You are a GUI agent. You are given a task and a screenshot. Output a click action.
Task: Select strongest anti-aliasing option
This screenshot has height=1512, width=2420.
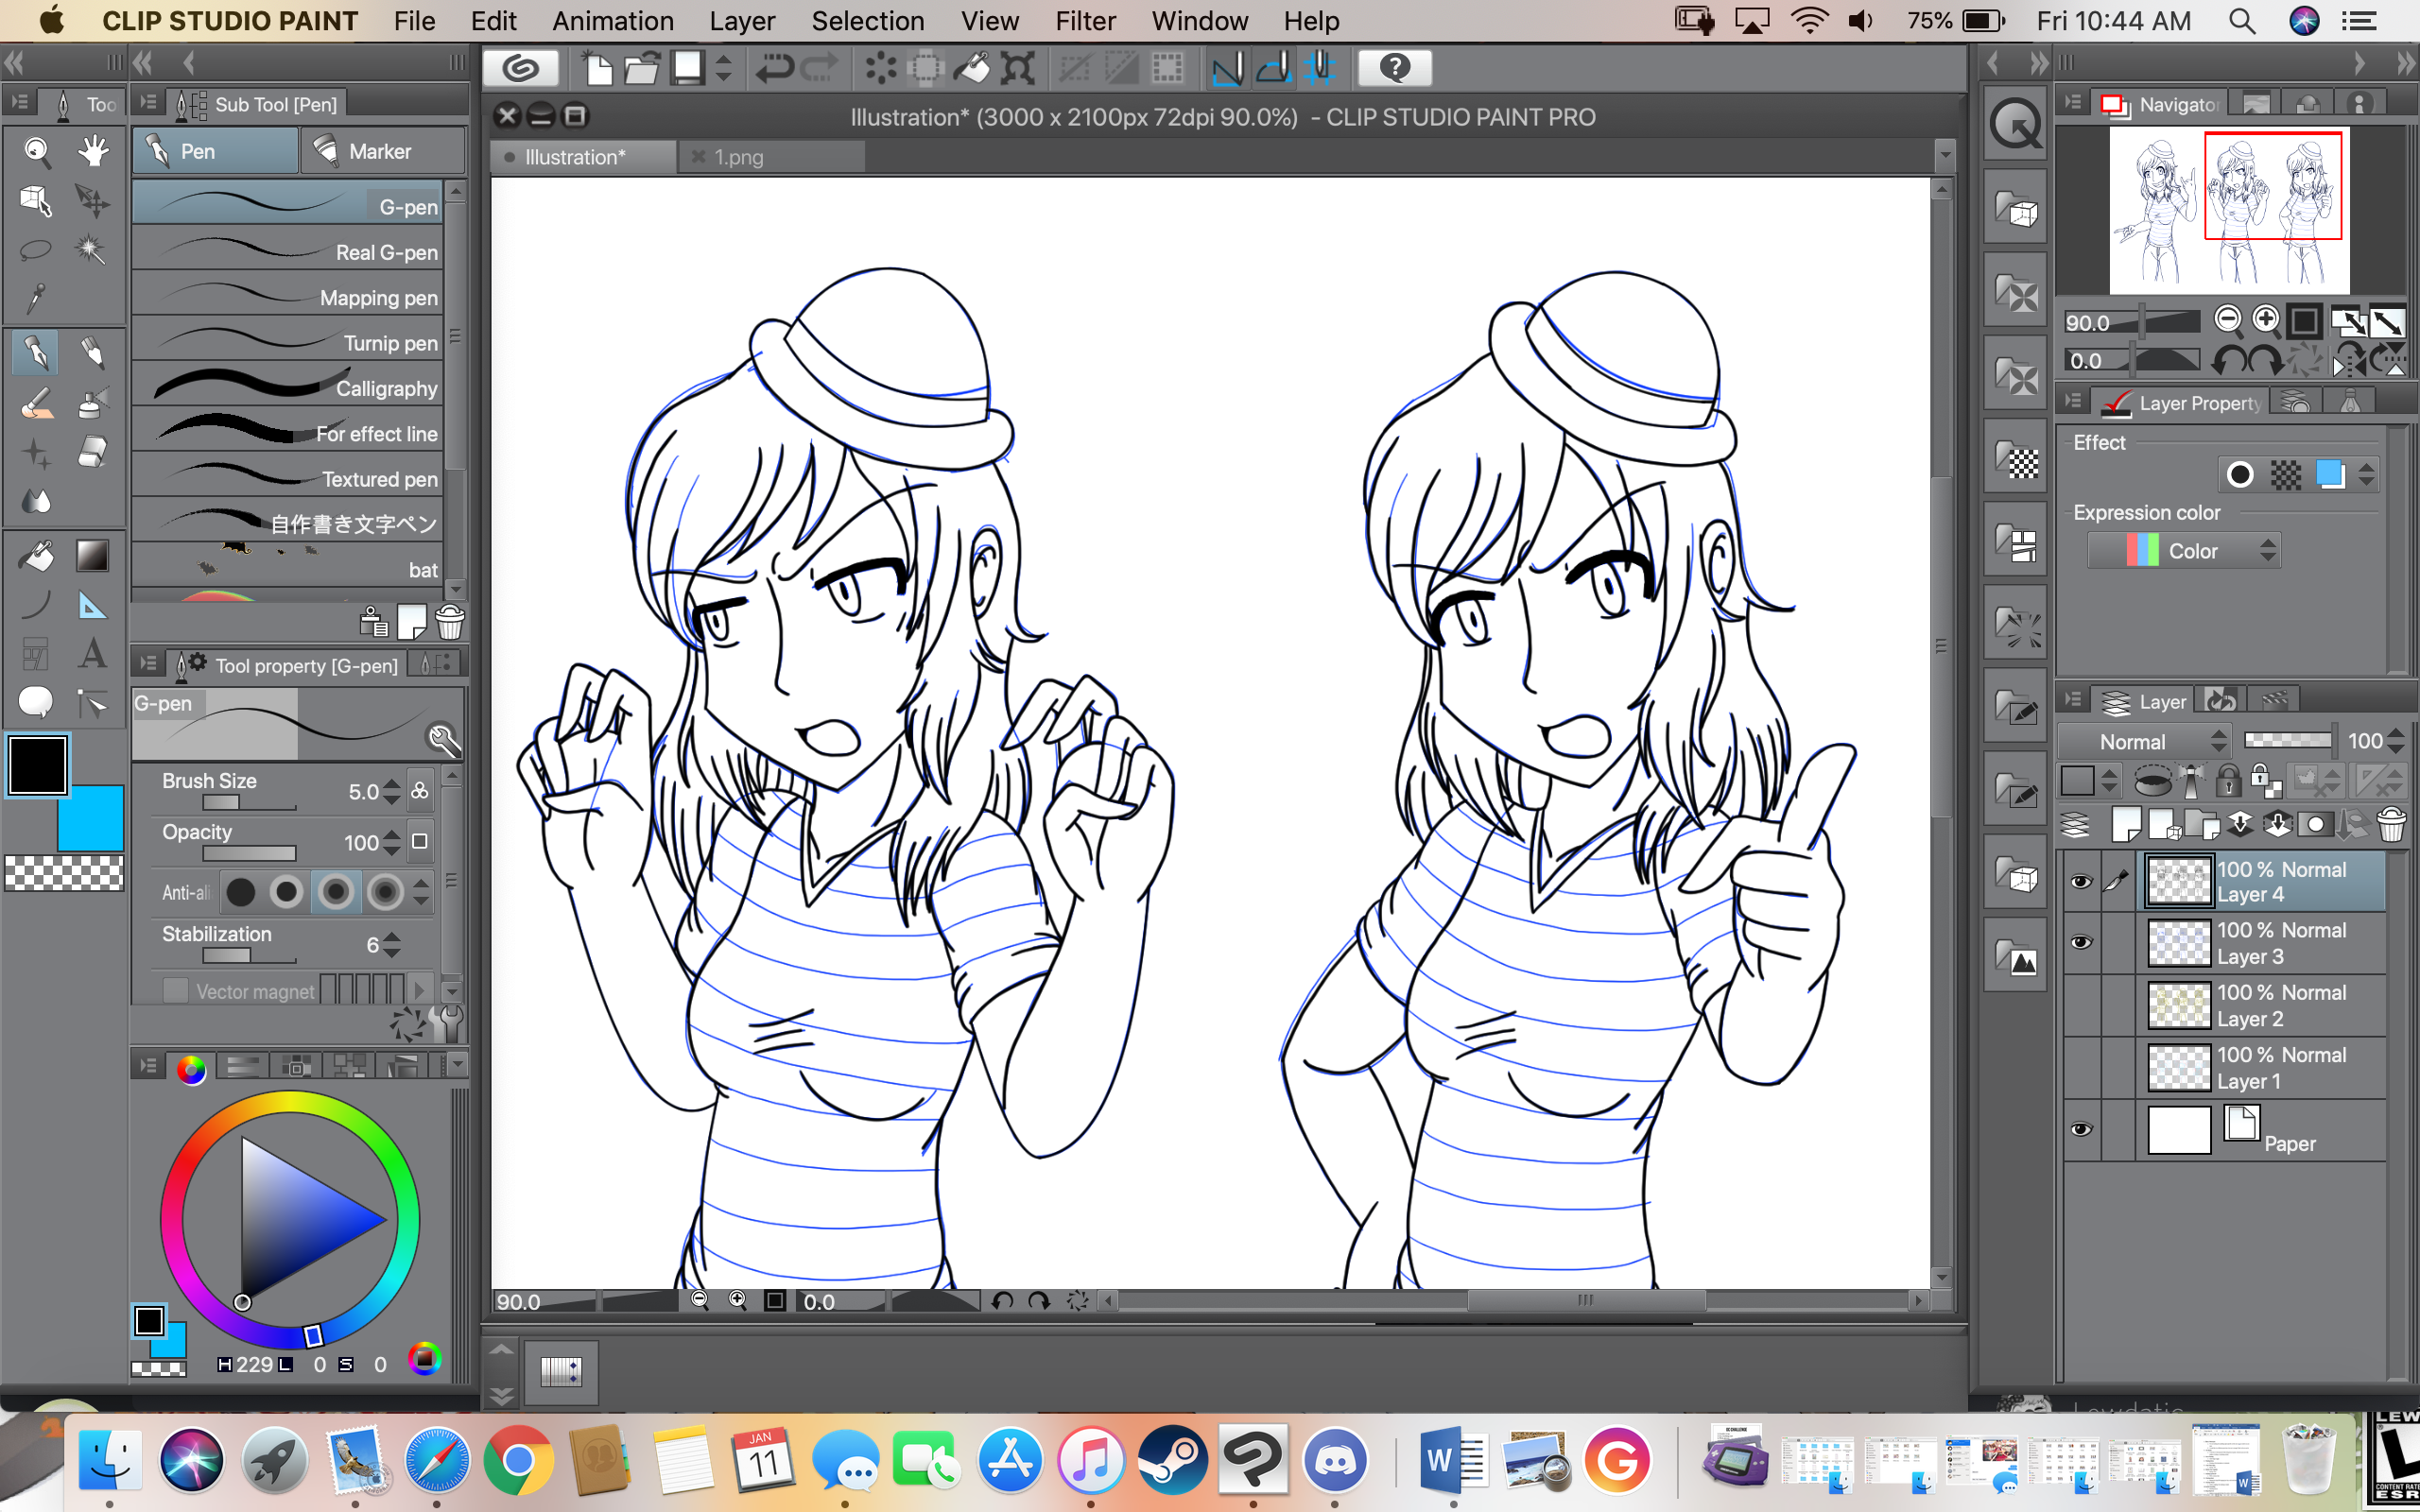pos(385,892)
